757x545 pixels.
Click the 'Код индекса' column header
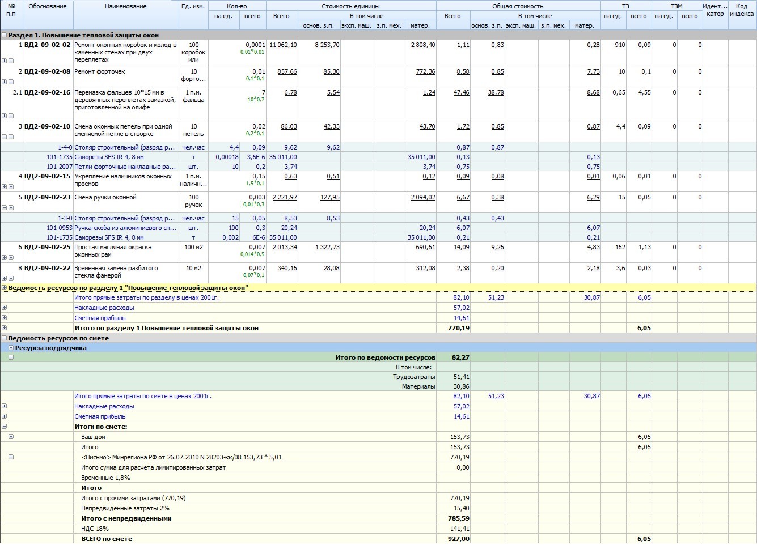742,10
